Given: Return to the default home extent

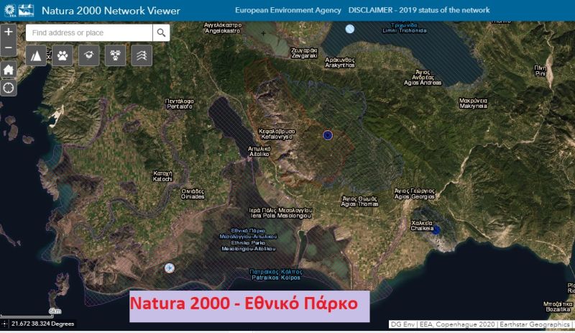Looking at the screenshot, I should tap(9, 69).
